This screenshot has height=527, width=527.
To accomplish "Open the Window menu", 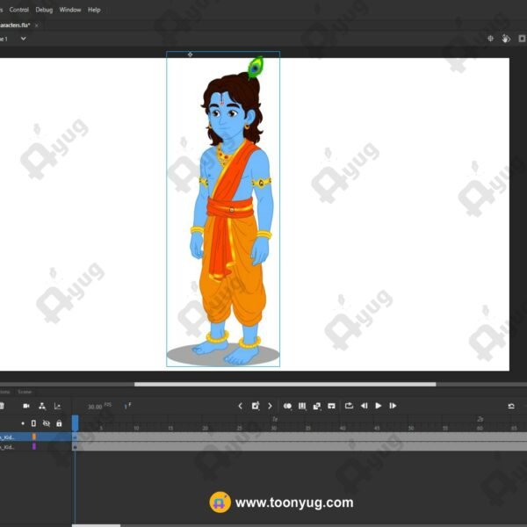I will tap(70, 10).
